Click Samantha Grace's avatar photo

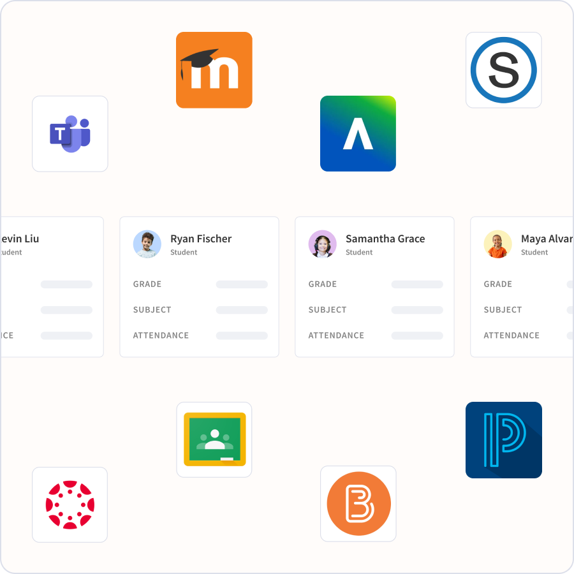[x=323, y=244]
